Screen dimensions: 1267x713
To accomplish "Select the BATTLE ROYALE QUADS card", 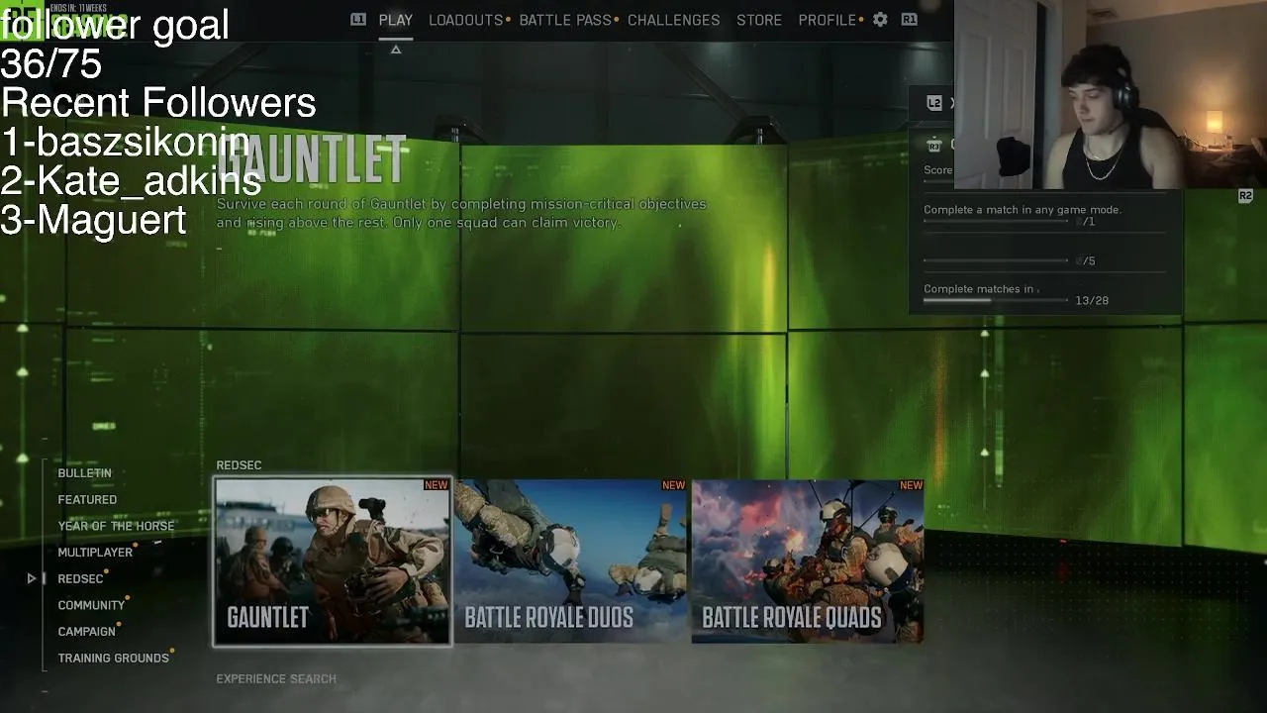I will pos(808,561).
